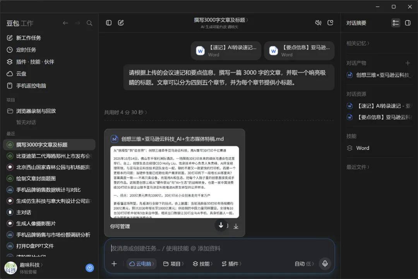The height and width of the screenshot is (279, 418).
Task: Select conversation 撰写3000字文章及标题 in sidebar
Action: [x=49, y=145]
